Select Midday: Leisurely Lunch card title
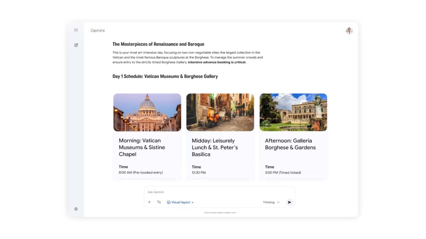Screen dimensions: 426x239 tap(215, 147)
